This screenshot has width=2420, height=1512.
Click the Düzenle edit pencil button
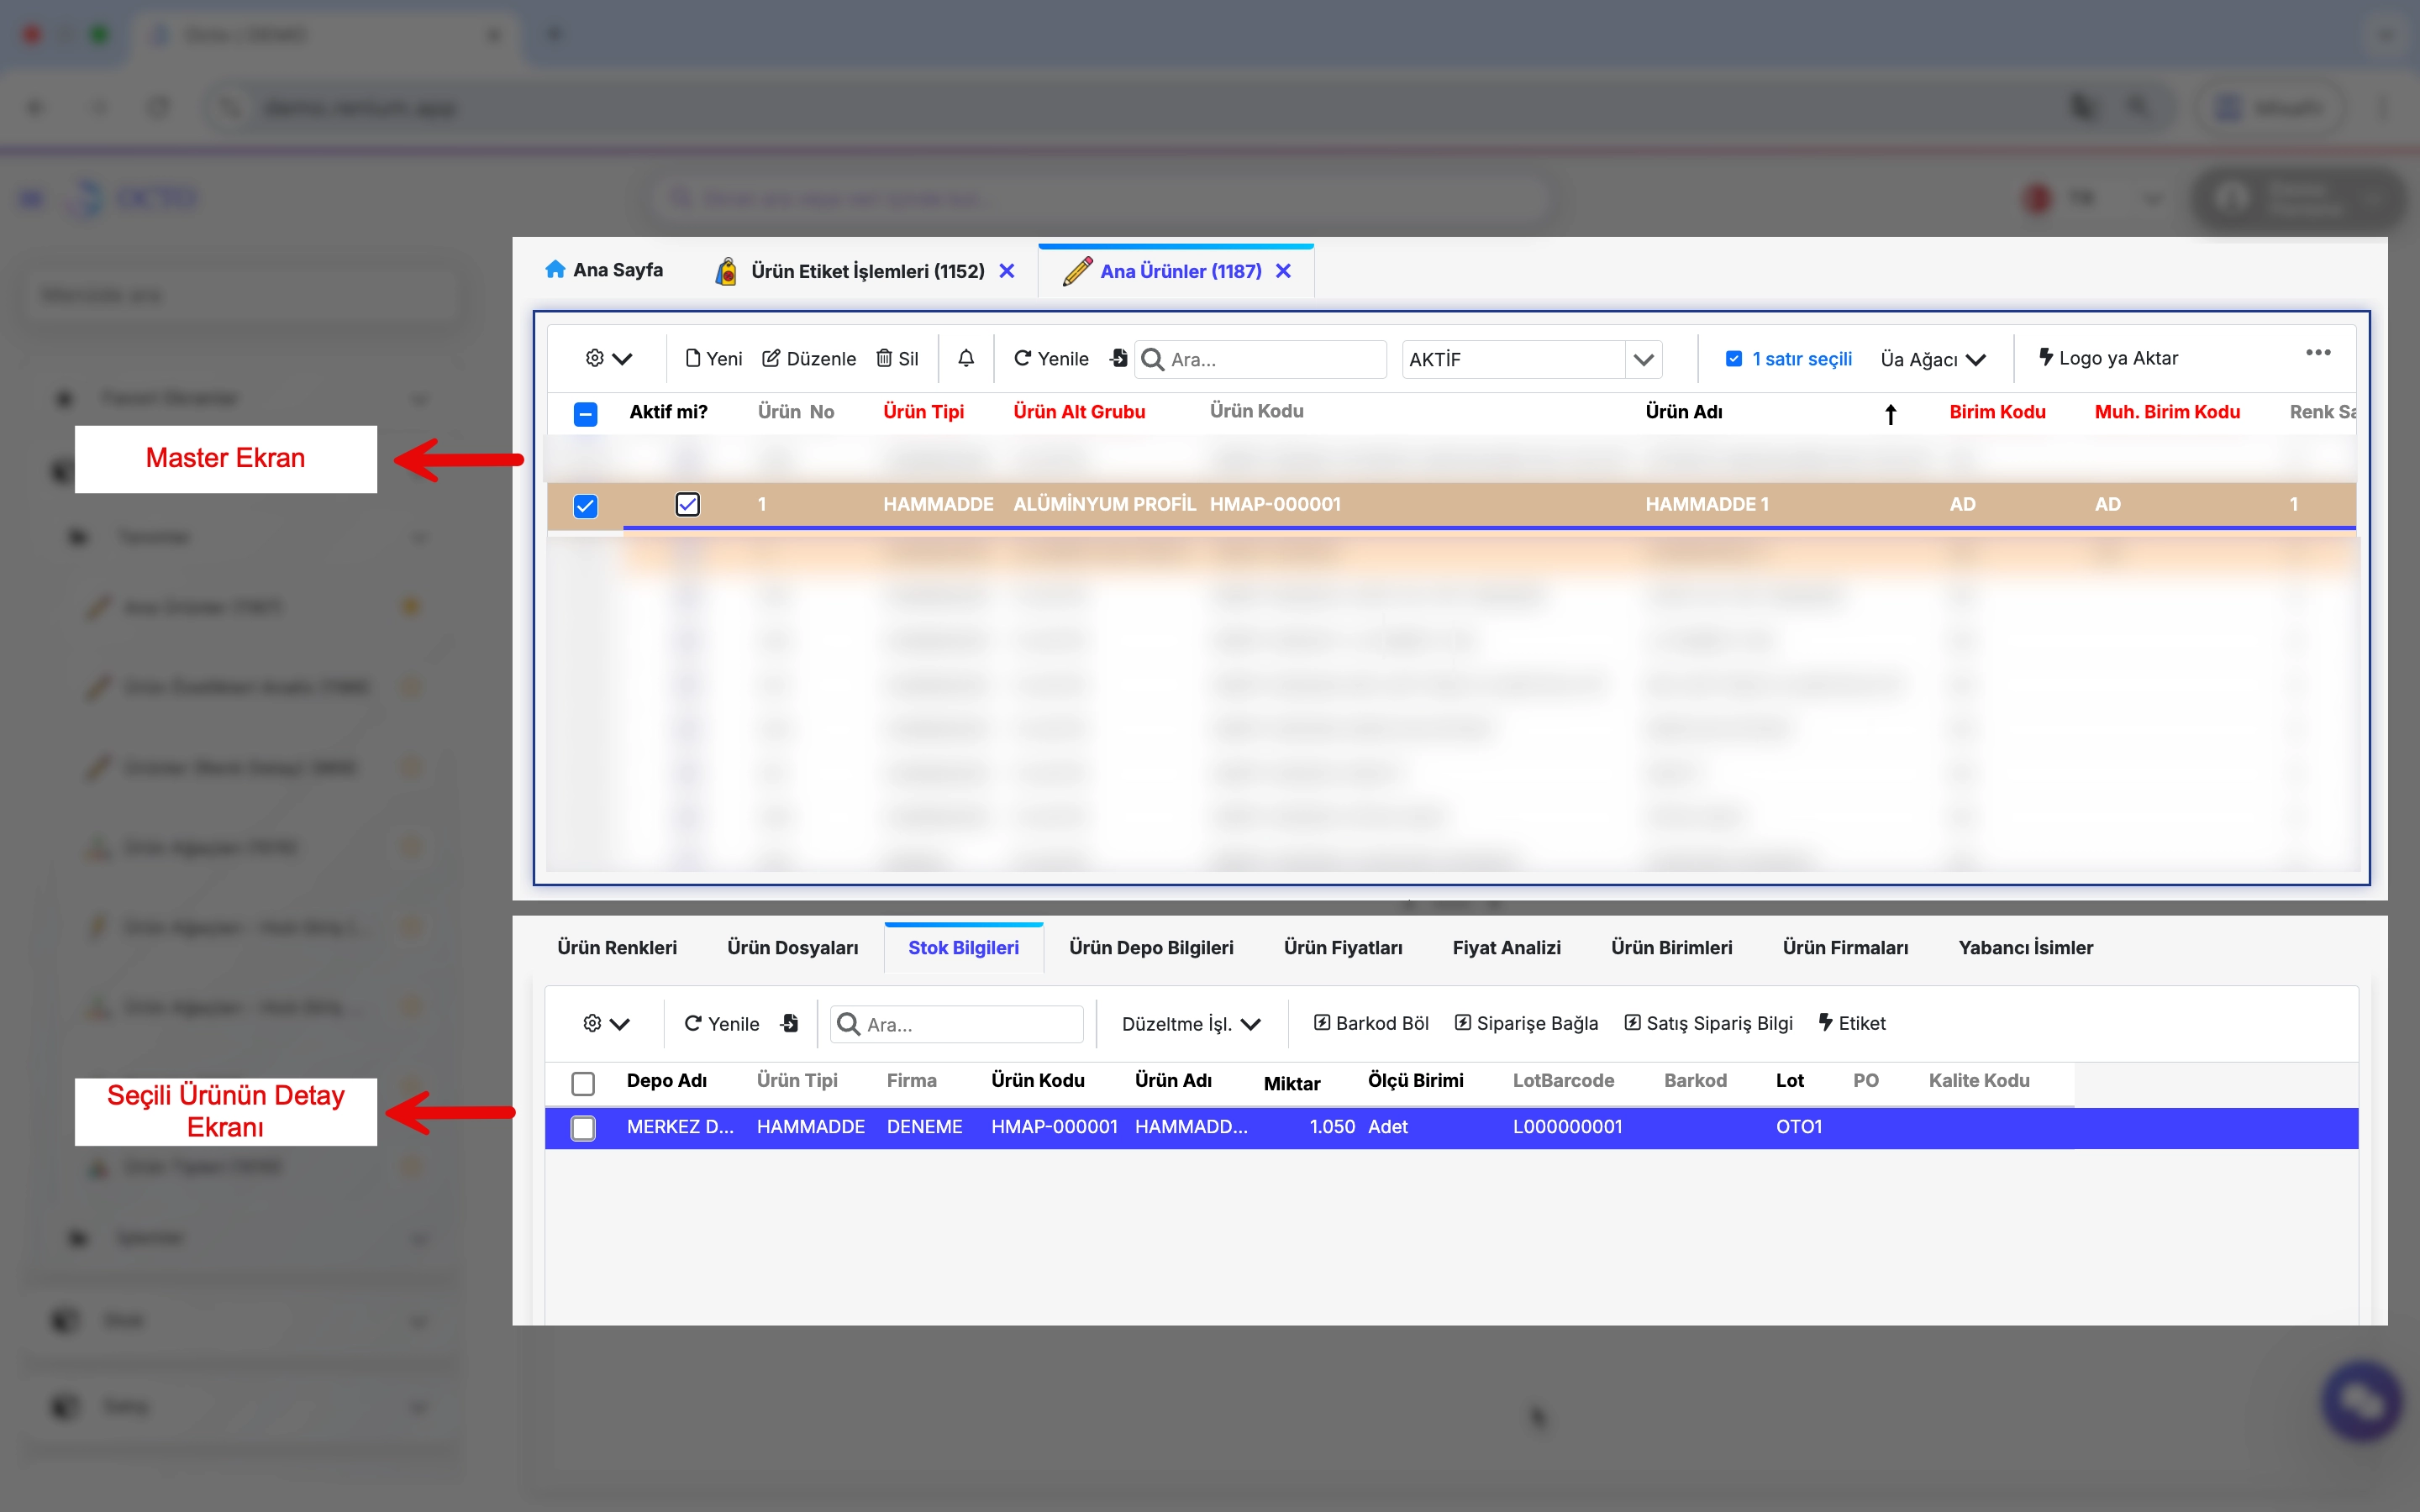[808, 358]
